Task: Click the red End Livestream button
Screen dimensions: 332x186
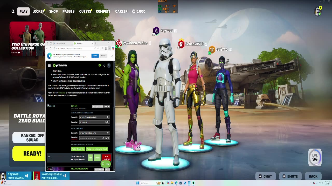Action: (106, 158)
